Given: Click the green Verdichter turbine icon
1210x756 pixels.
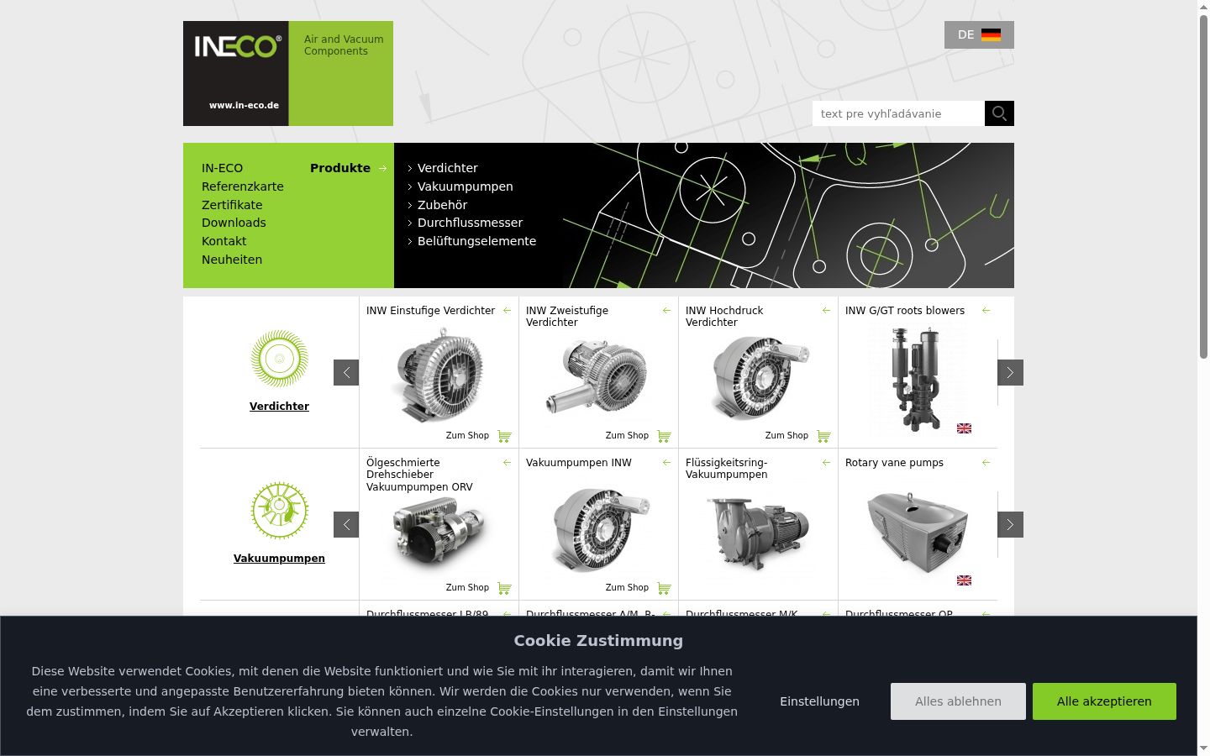Looking at the screenshot, I should point(280,359).
